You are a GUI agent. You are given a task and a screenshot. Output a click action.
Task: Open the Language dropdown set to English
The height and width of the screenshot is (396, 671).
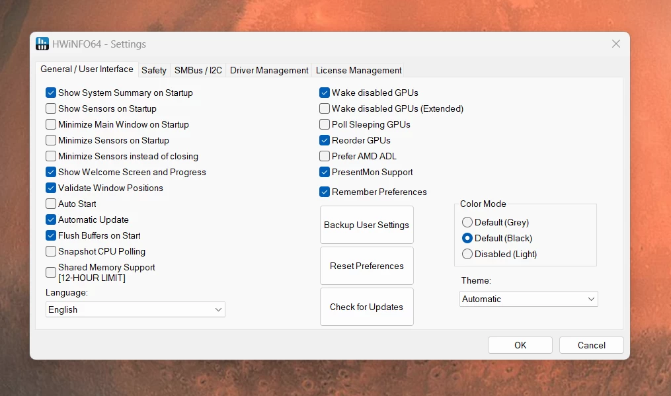(x=136, y=309)
